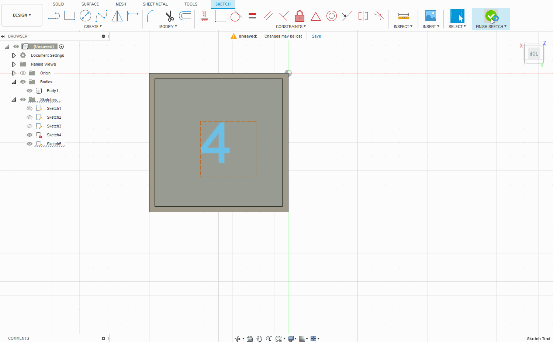Viewport: 553px width, 342px height.
Task: Select the Equal constraint
Action: click(x=252, y=16)
